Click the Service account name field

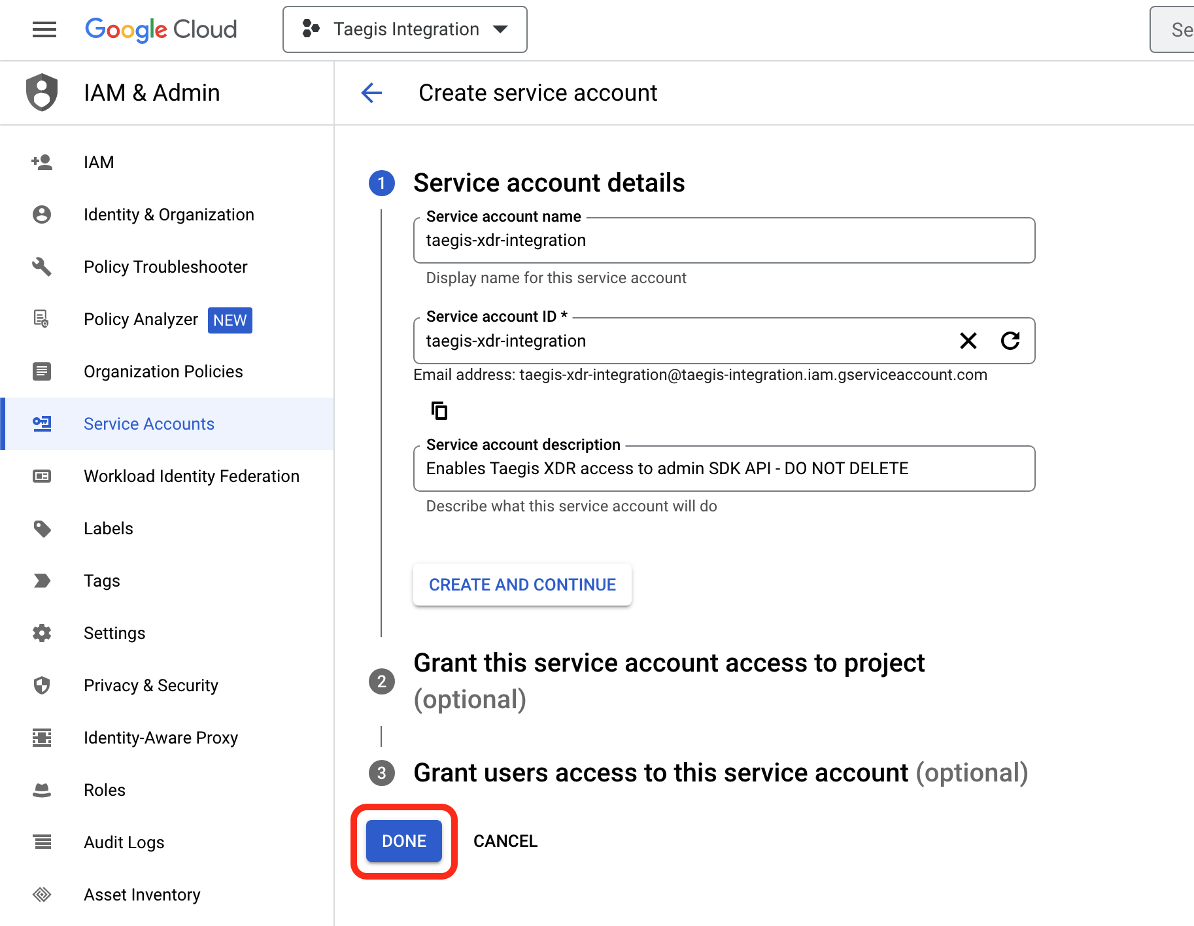pos(724,241)
